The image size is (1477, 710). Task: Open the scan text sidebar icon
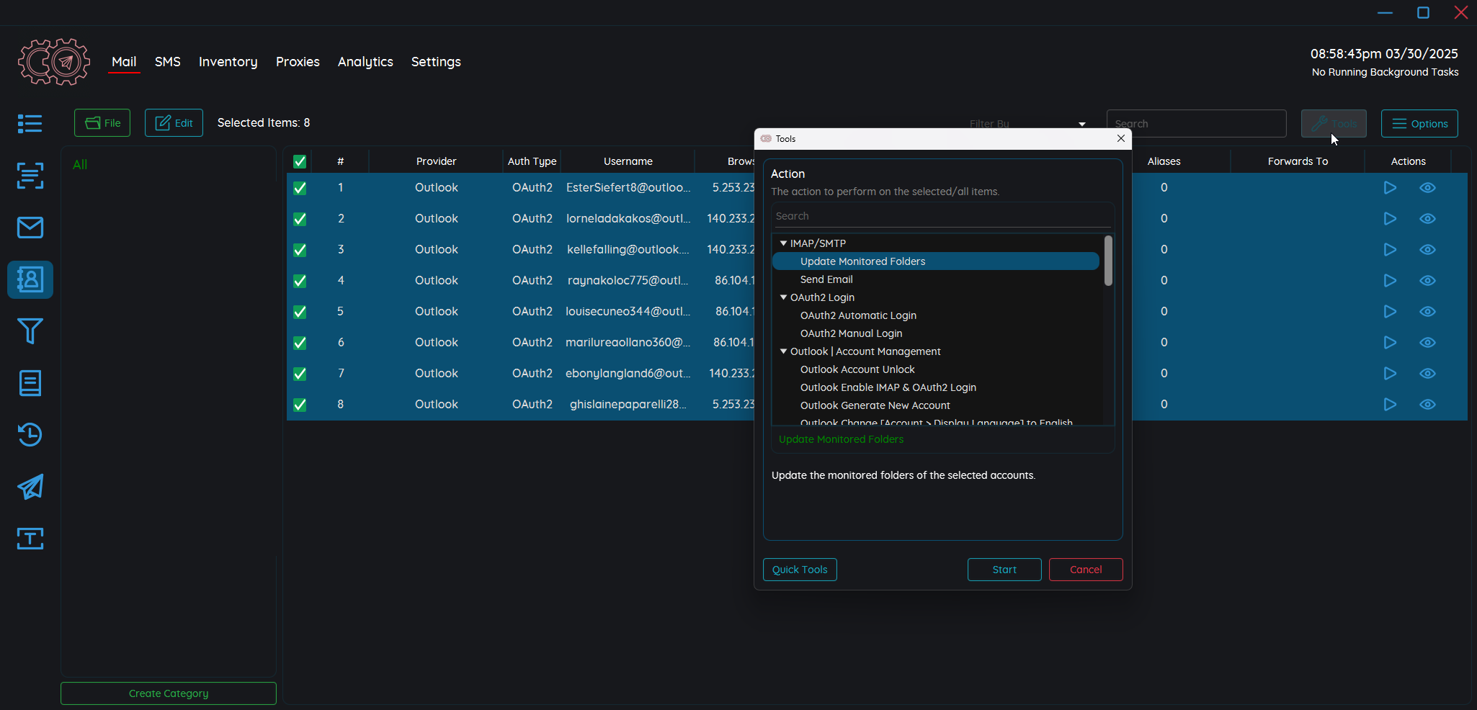pyautogui.click(x=30, y=176)
